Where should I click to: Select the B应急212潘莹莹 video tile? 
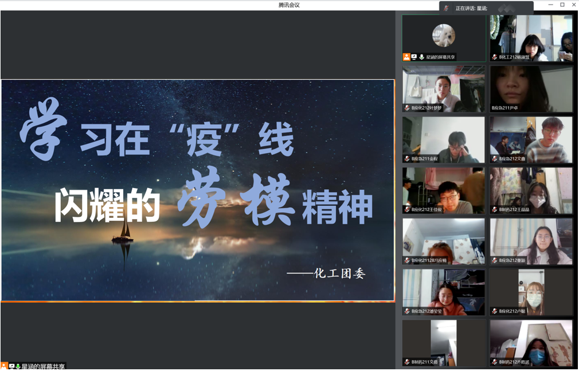click(444, 292)
